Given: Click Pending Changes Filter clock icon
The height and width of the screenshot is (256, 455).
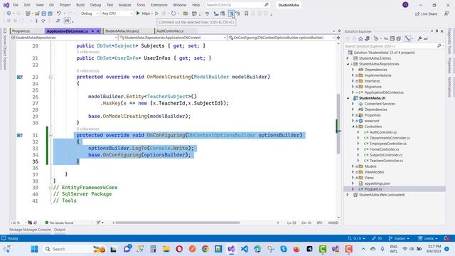Looking at the screenshot, I should [376, 38].
